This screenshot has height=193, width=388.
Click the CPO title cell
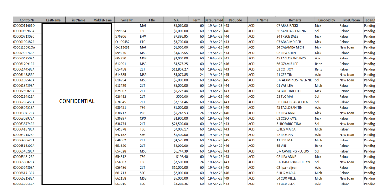[151, 118]
